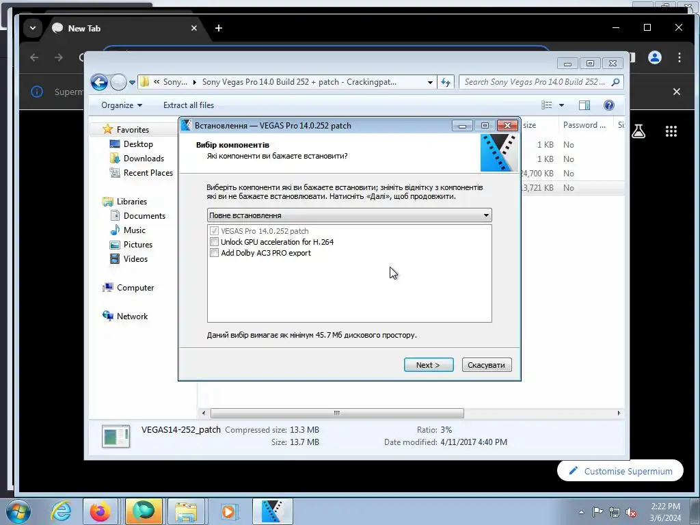Click the browser back arrow
Screen dimensions: 700x525
pyautogui.click(x=34, y=57)
